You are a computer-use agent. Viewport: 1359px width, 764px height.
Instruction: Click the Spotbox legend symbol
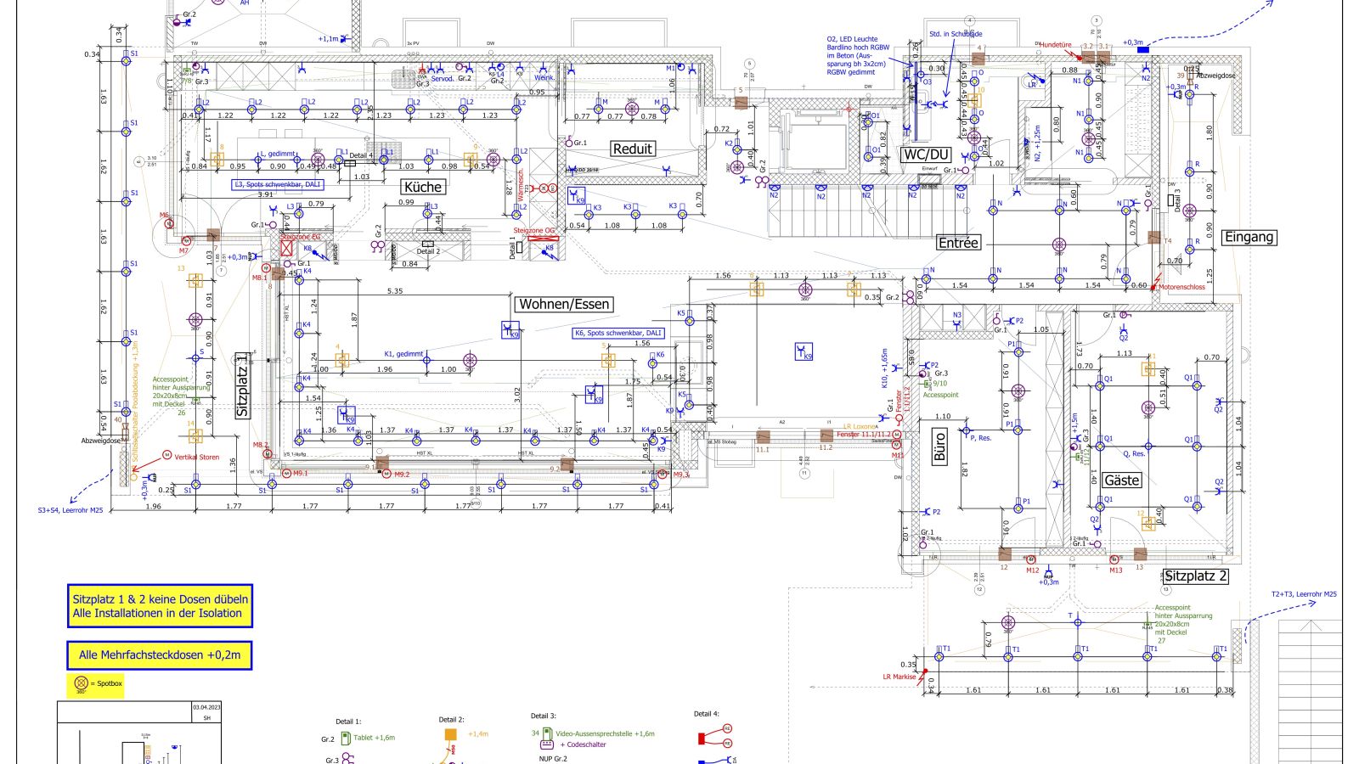[82, 683]
